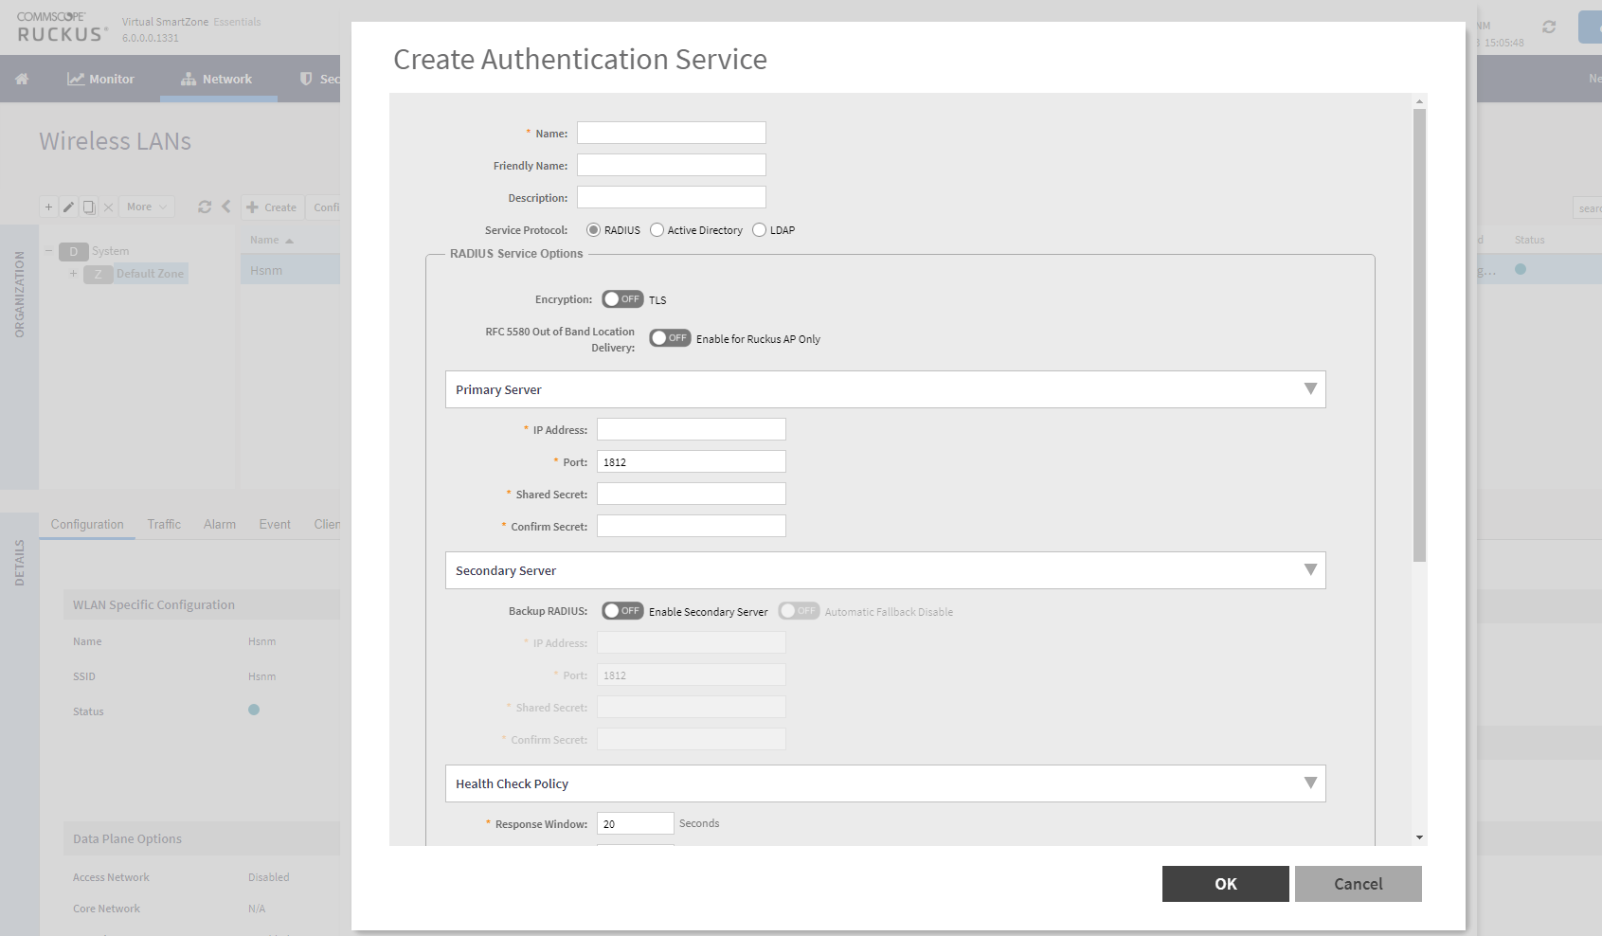Screen dimensions: 1602x936
Task: Turn on Enable Secondary Server switch
Action: point(622,611)
